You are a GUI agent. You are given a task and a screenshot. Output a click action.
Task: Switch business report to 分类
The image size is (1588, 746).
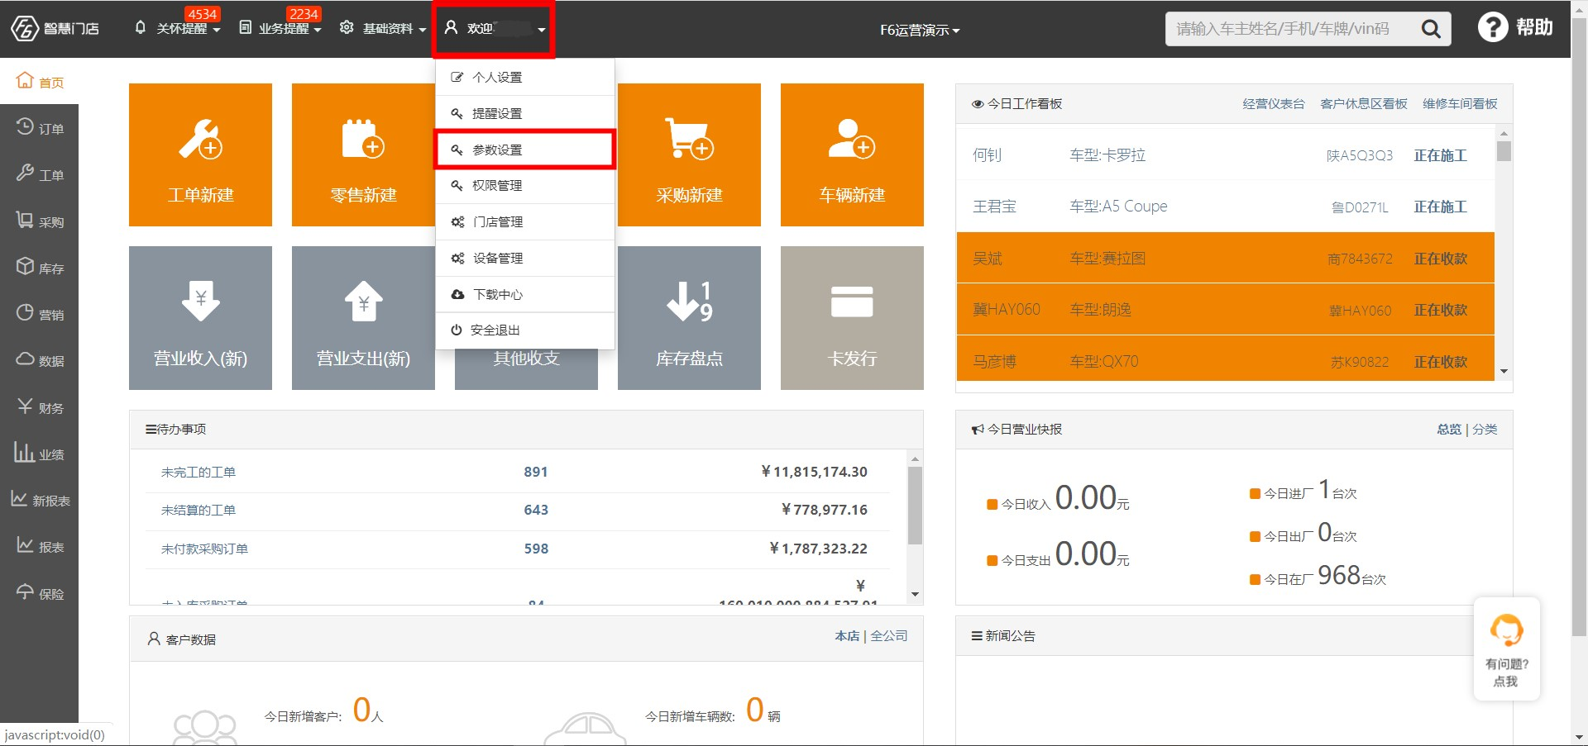click(x=1485, y=429)
